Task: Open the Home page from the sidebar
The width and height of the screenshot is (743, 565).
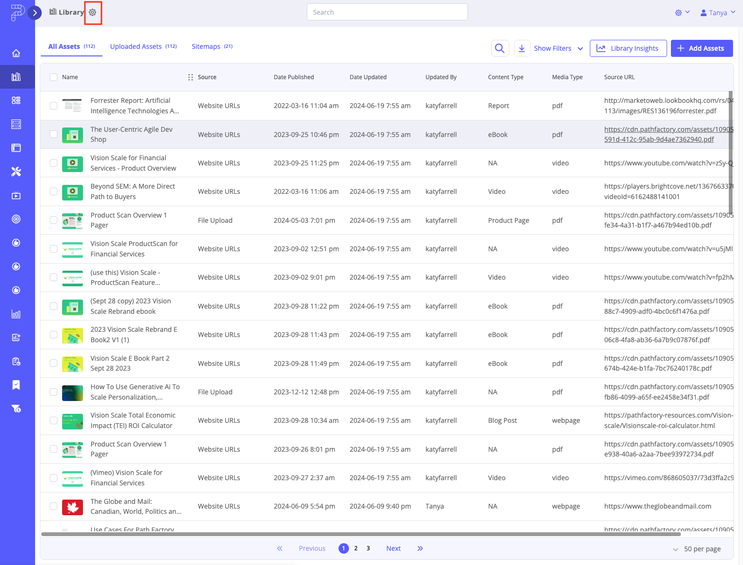Action: click(17, 53)
